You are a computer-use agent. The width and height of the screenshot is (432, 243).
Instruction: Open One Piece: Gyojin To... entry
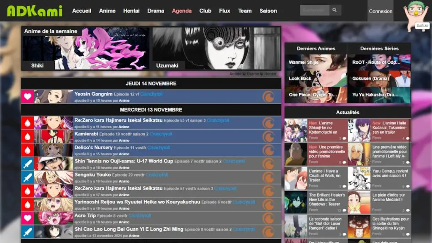[x=316, y=95]
